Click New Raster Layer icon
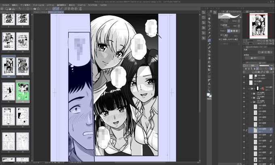 (x=253, y=72)
